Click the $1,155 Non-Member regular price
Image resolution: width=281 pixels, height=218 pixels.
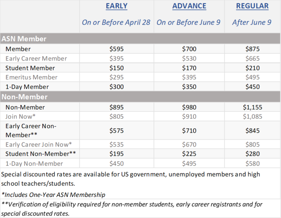252,107
